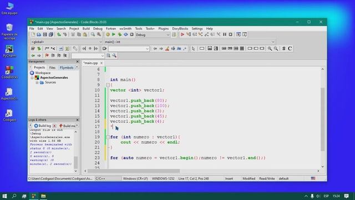The width and height of the screenshot is (355, 200).
Task: Click the build log scroll down arrow
Action: pyautogui.click(x=76, y=171)
